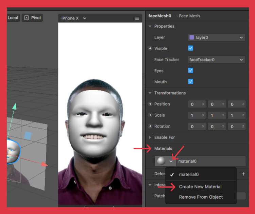Open the material chevron dropdown
Image resolution: width=255 pixels, height=214 pixels.
[x=171, y=161]
